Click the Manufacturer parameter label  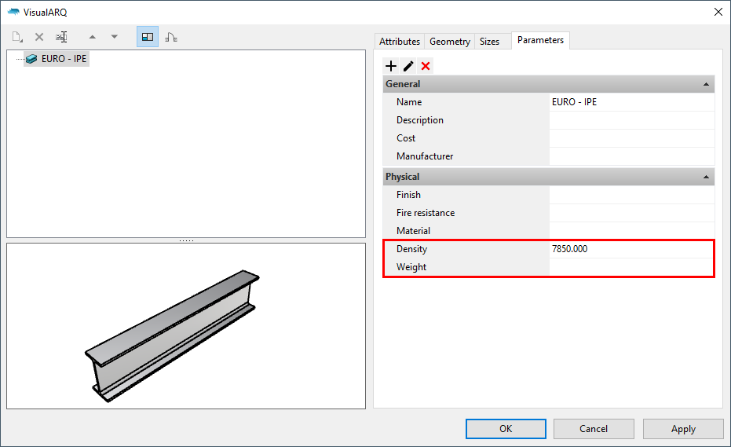tap(425, 156)
